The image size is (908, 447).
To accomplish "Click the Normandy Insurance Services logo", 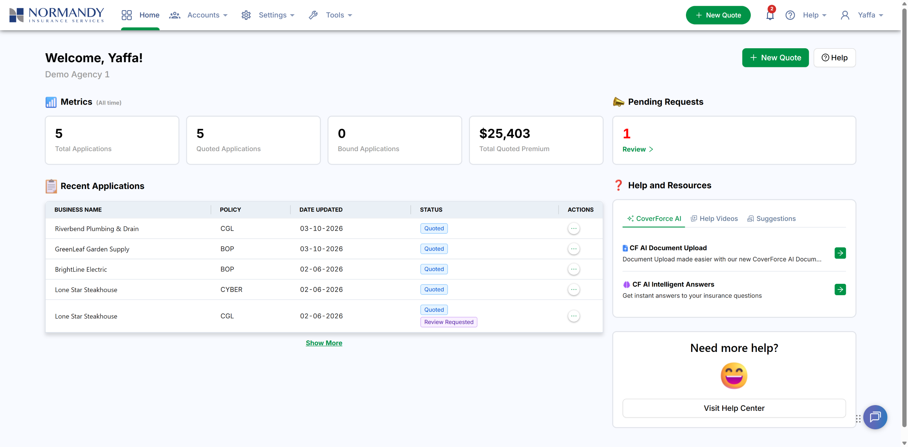I will click(57, 15).
